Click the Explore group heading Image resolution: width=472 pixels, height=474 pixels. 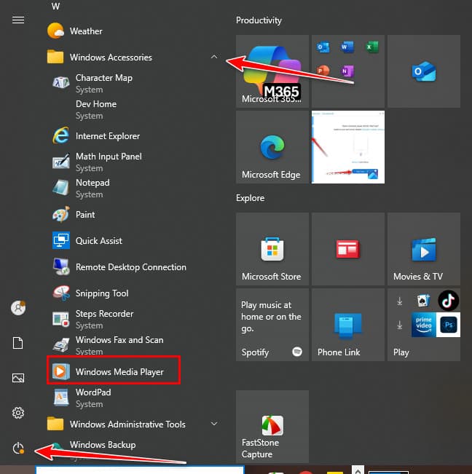pyautogui.click(x=250, y=198)
